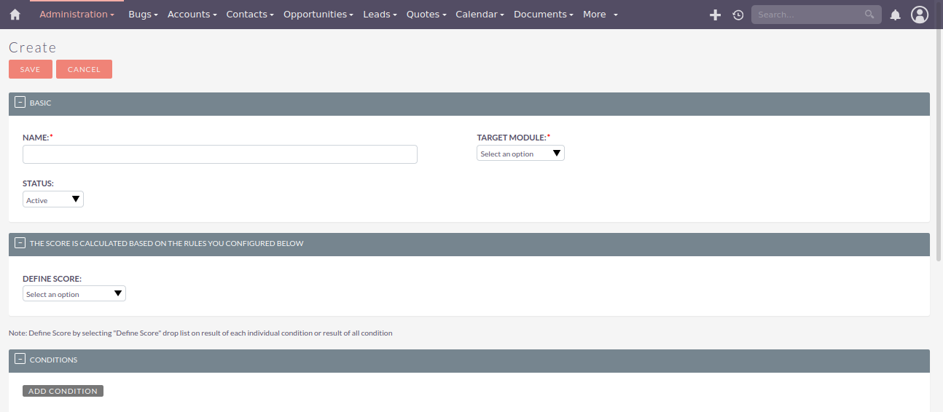Open the Leads menu

[x=380, y=15]
